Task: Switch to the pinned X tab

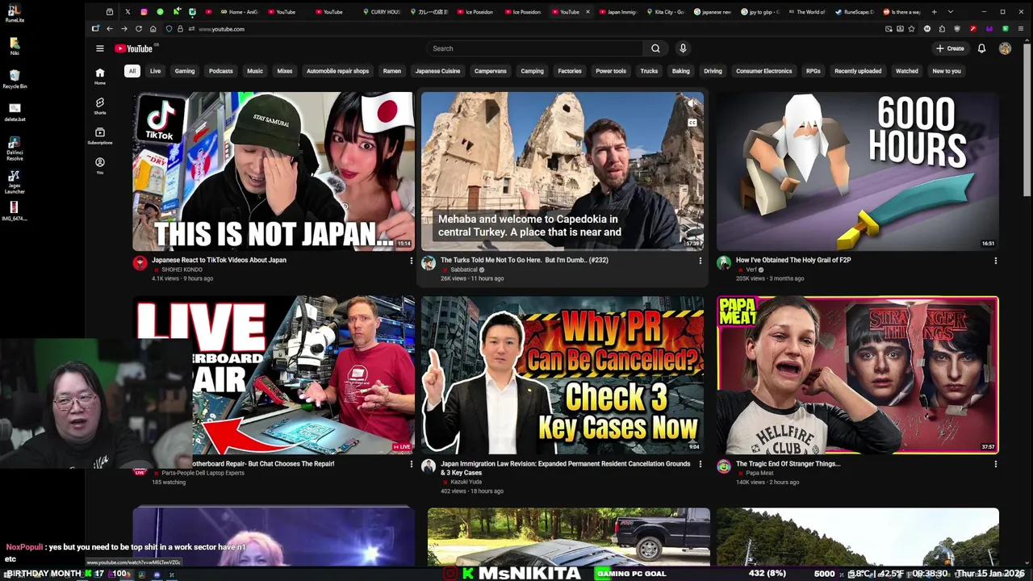Action: [128, 12]
